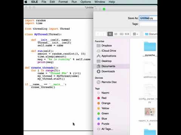Open the Format menu

pos(63,2)
